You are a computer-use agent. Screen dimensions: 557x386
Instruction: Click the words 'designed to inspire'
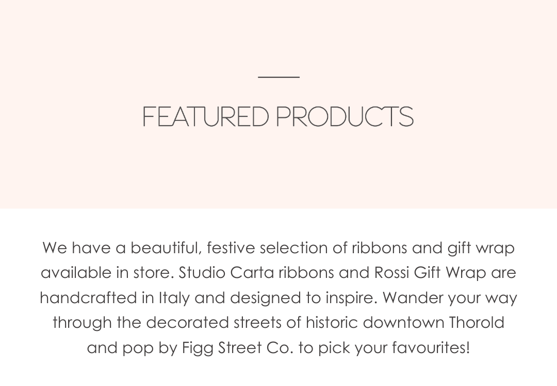[x=303, y=298]
